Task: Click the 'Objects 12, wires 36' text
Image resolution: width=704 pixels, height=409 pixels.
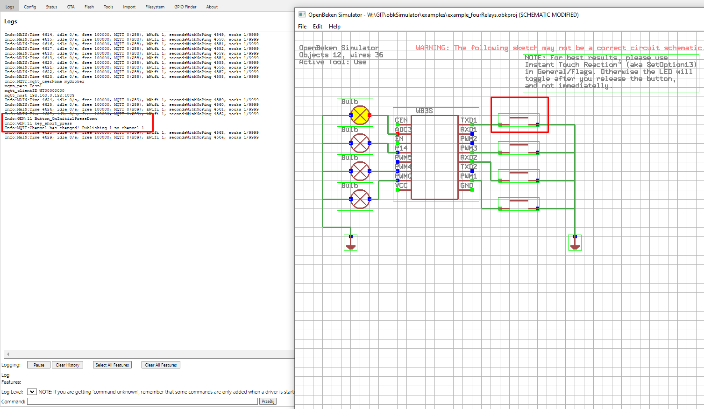Action: coord(341,55)
